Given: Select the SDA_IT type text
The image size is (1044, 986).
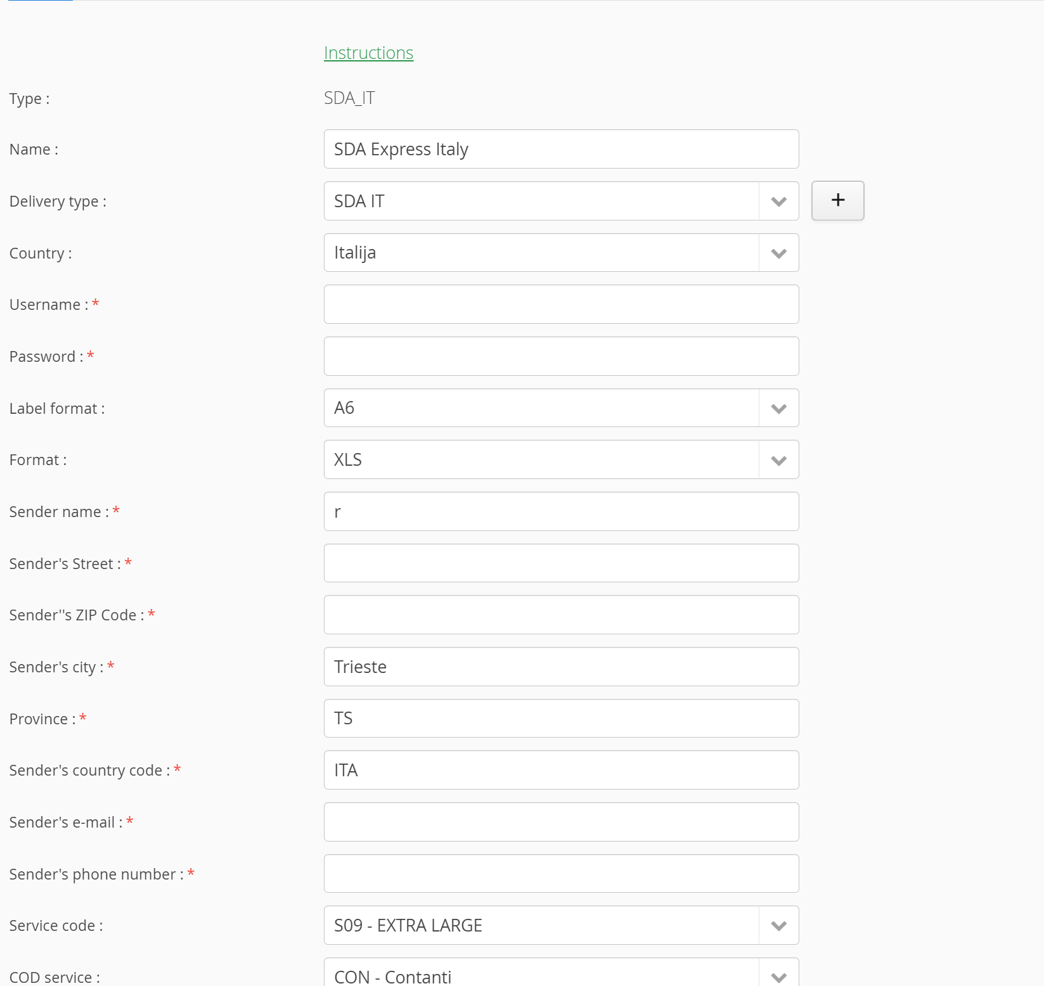Looking at the screenshot, I should [x=349, y=98].
